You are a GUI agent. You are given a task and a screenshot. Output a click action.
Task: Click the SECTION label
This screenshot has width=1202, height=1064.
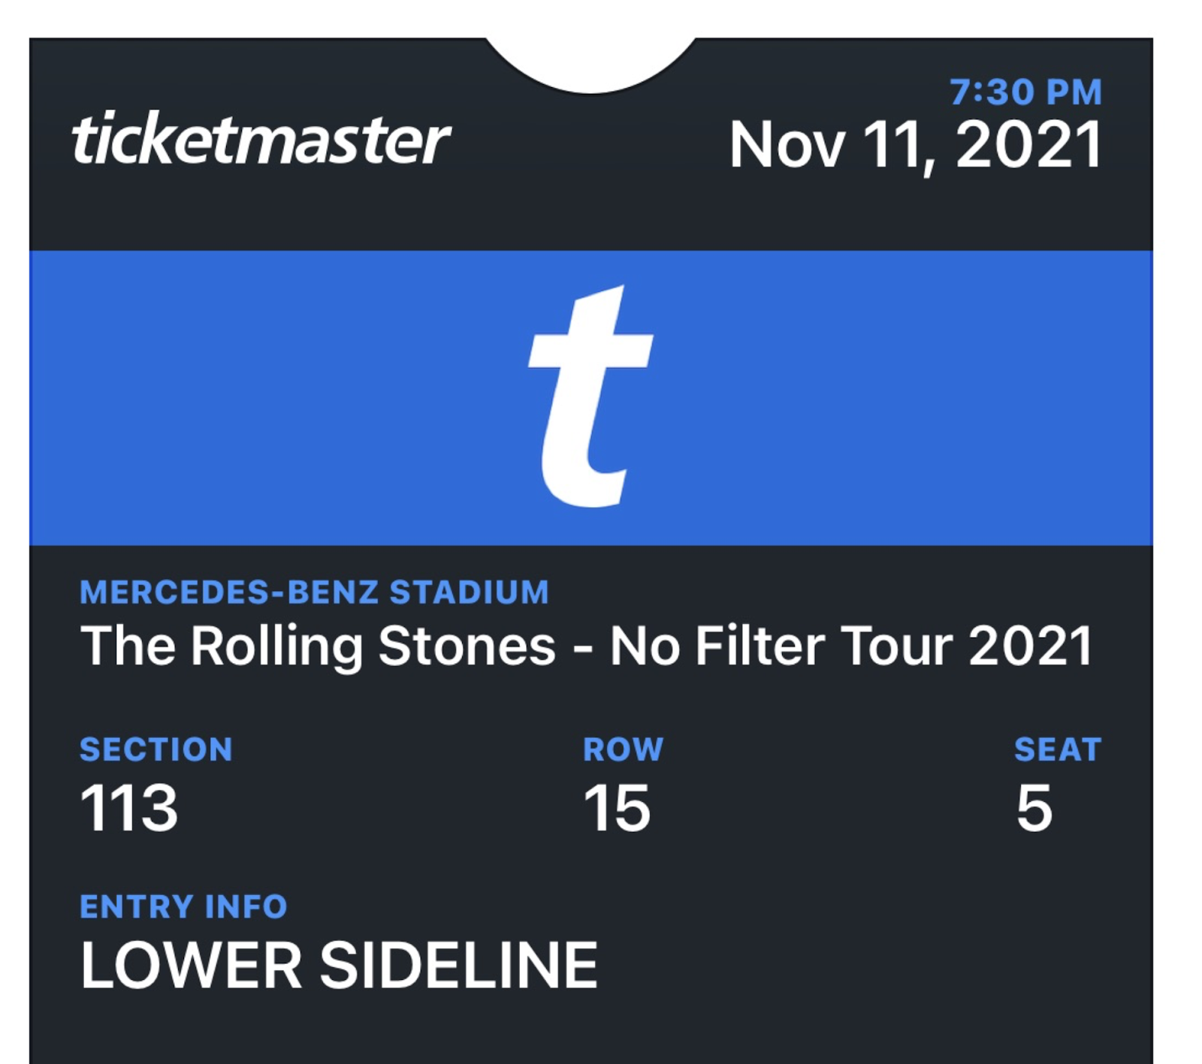[x=156, y=749]
